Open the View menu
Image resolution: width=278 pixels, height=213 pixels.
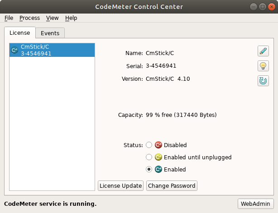(52, 18)
